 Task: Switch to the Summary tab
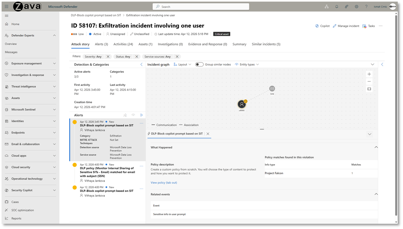click(x=239, y=44)
